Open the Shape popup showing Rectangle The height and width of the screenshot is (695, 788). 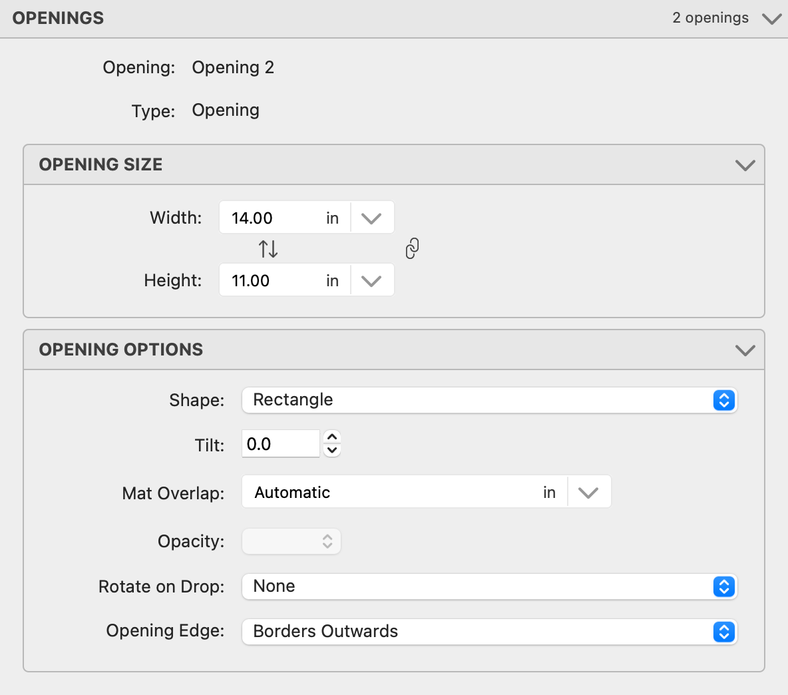(x=489, y=400)
